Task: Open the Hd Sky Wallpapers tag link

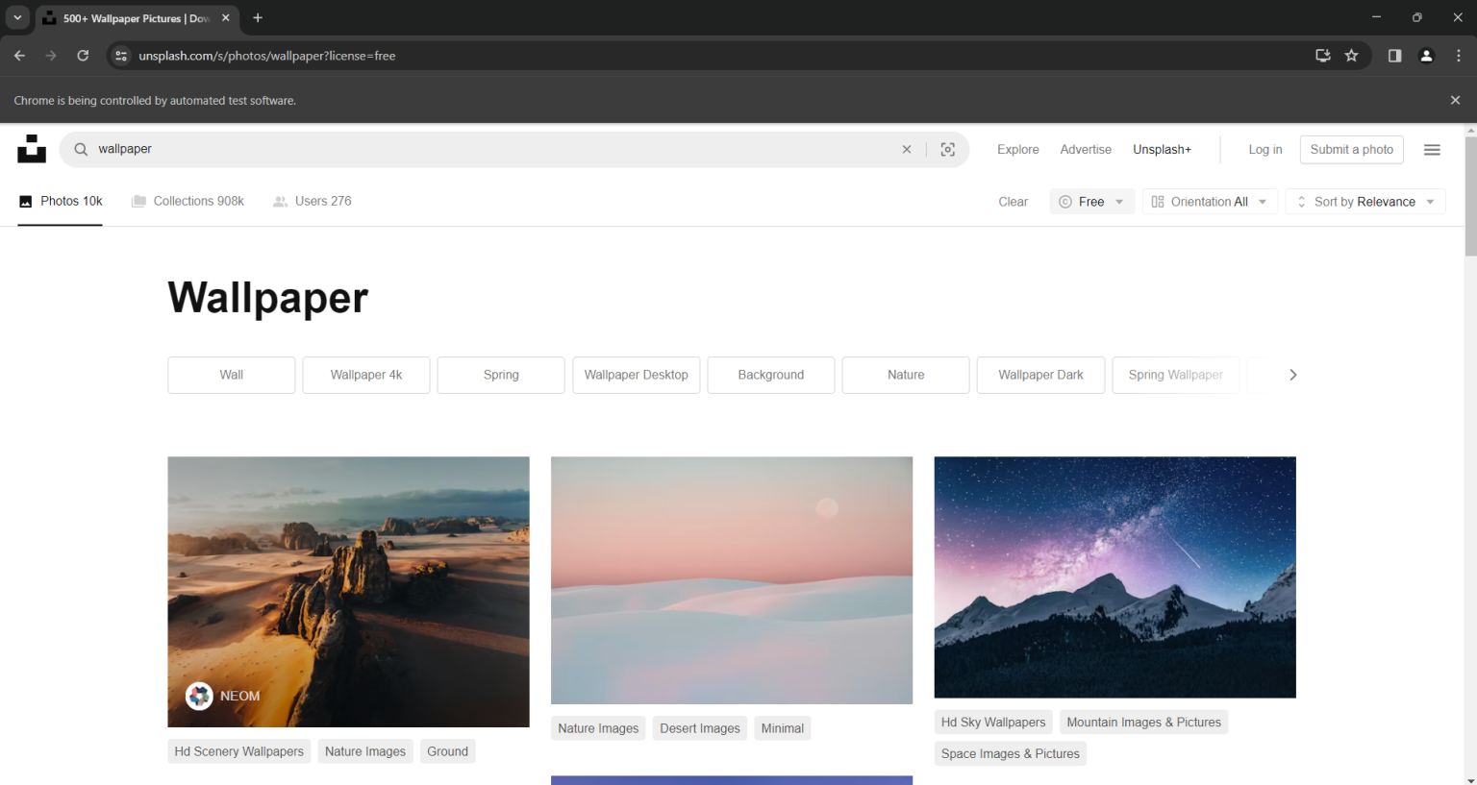Action: point(992,722)
